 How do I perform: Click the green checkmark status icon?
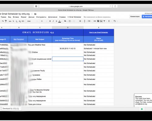click(x=142, y=109)
